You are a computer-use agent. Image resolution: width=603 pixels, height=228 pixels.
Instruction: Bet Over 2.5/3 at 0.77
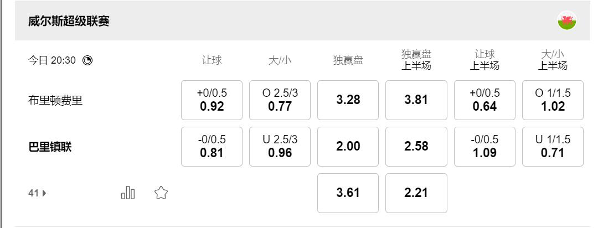click(280, 100)
